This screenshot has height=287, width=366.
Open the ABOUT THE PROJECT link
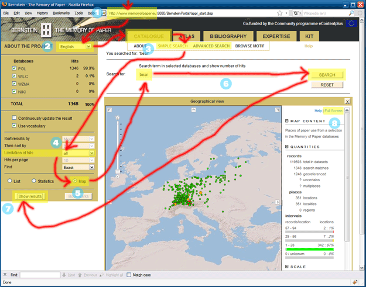[28, 46]
